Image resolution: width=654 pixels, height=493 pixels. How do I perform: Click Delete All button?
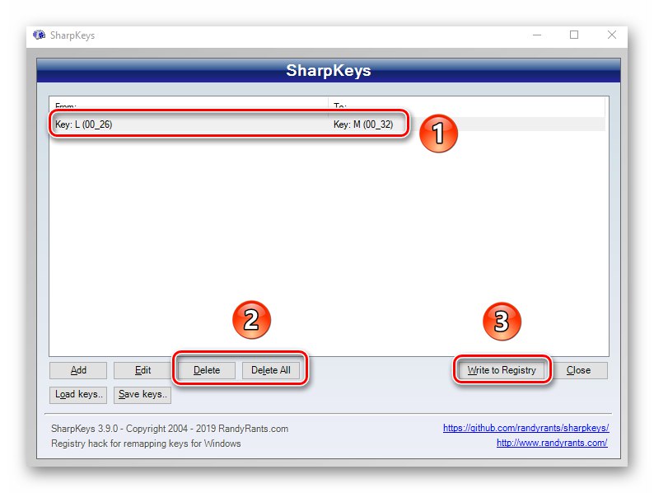(x=271, y=370)
